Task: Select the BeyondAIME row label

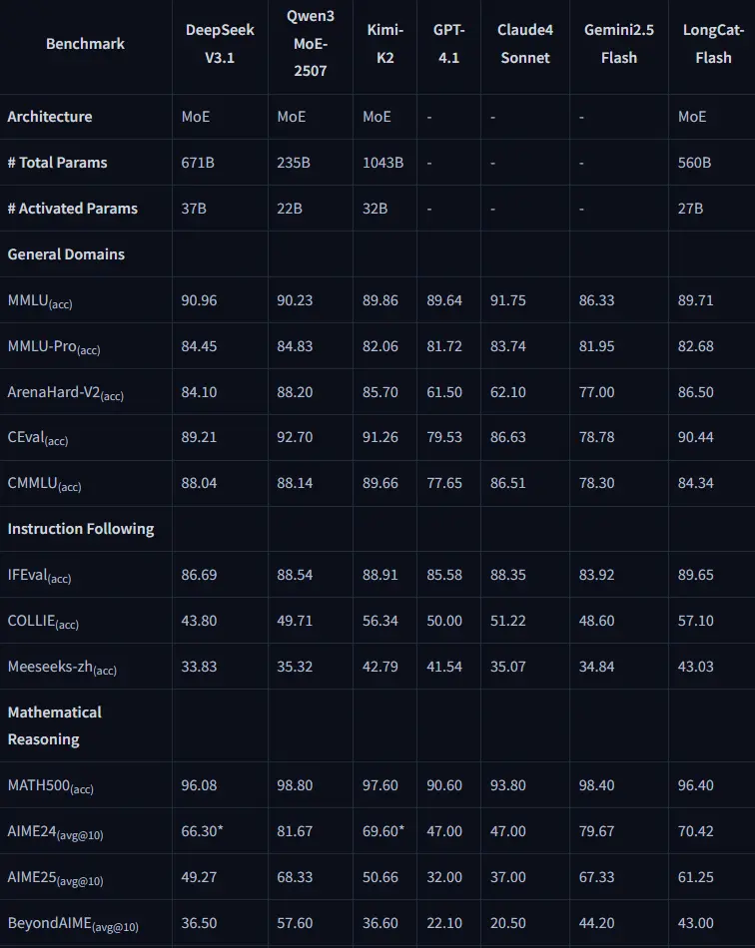Action: click(73, 925)
